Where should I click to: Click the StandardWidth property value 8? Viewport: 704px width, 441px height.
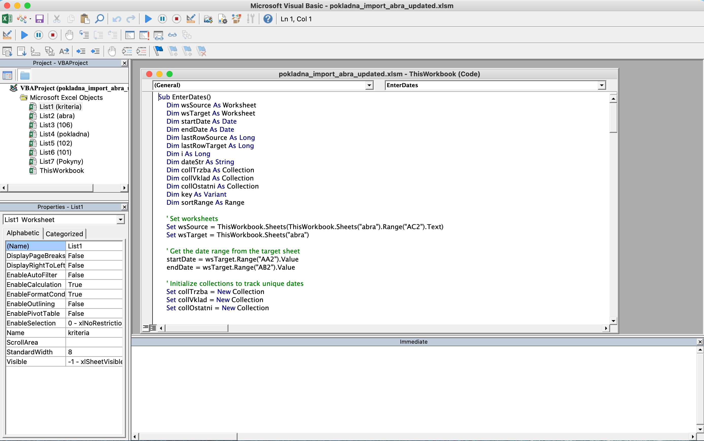pyautogui.click(x=94, y=352)
